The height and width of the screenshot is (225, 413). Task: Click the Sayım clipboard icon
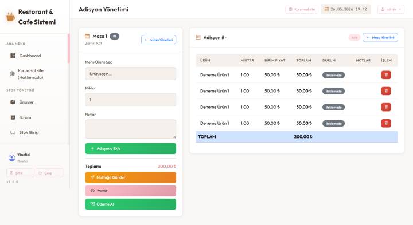coord(13,117)
